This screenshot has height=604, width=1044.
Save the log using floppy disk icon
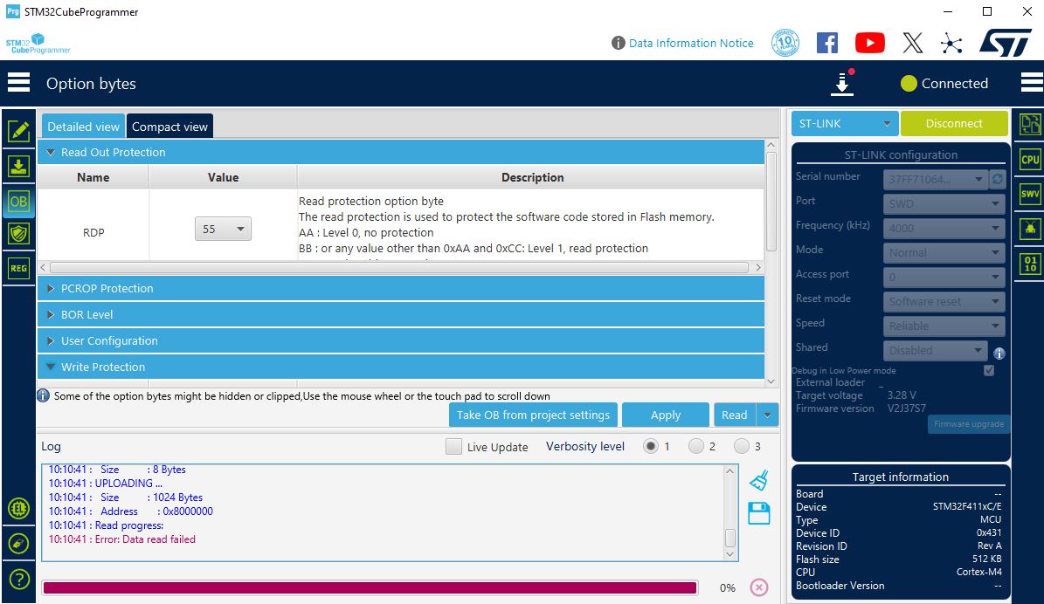[758, 513]
